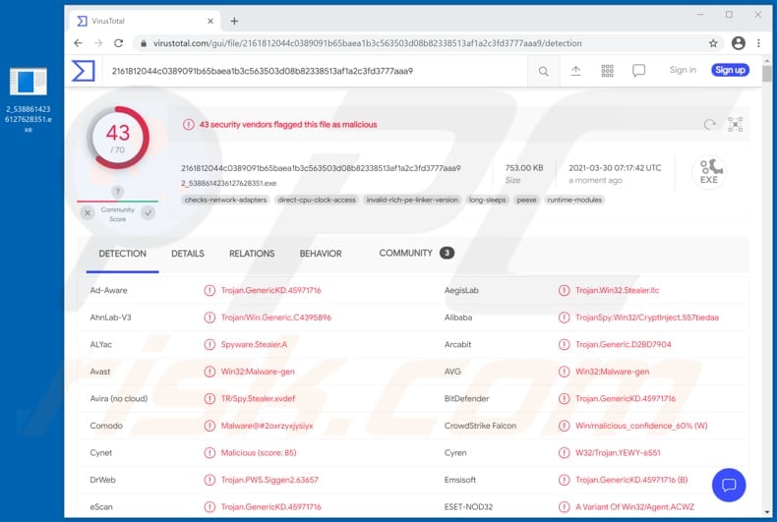Bookmark page with the star icon
The width and height of the screenshot is (777, 522).
tap(713, 43)
